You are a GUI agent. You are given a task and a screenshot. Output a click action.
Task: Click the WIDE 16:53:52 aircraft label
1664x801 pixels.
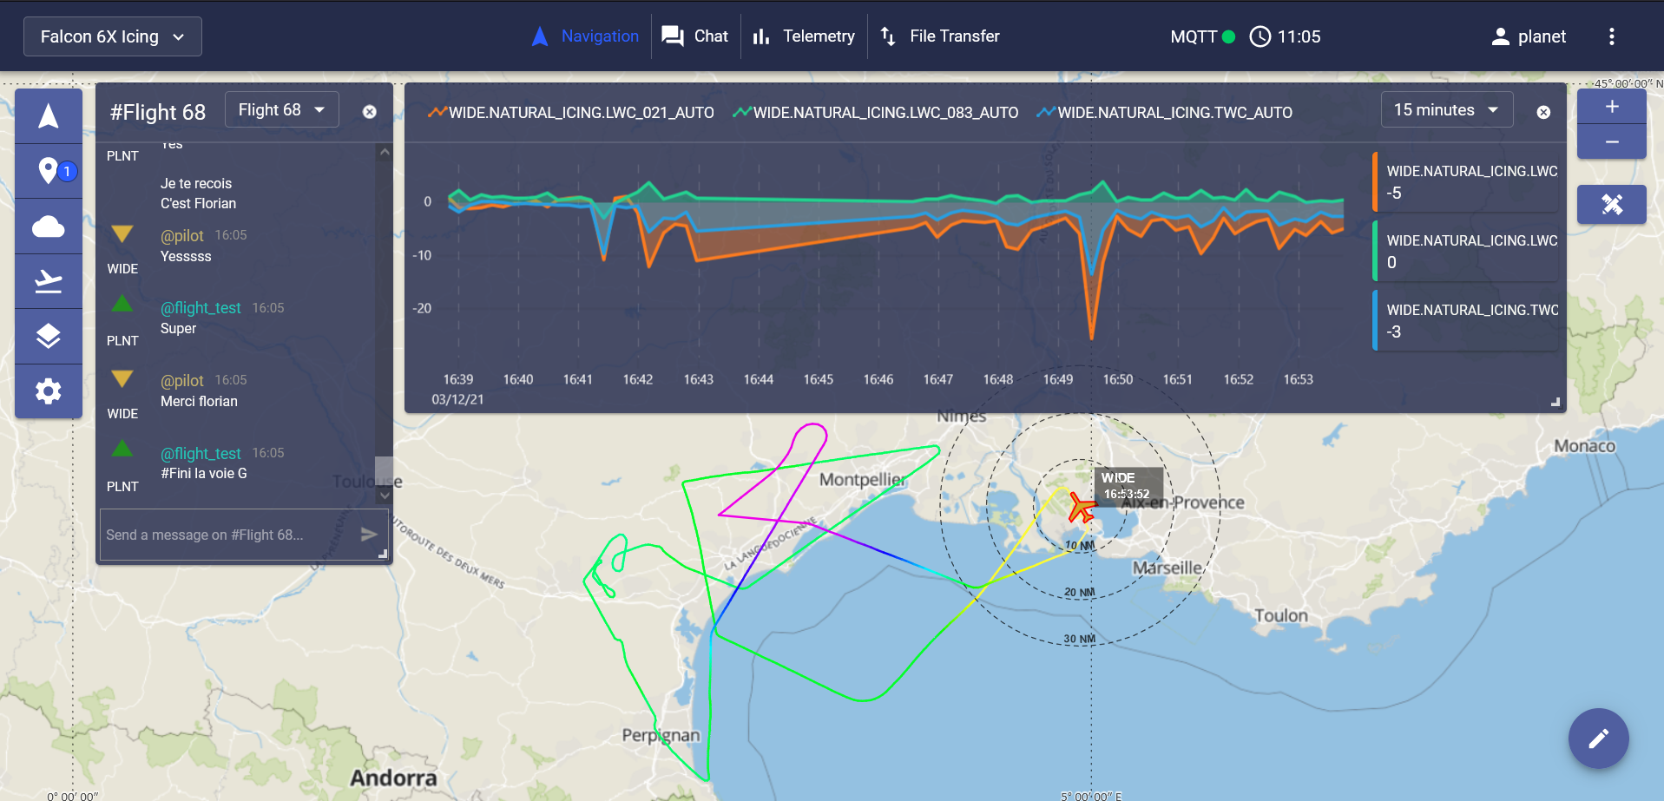pyautogui.click(x=1128, y=485)
